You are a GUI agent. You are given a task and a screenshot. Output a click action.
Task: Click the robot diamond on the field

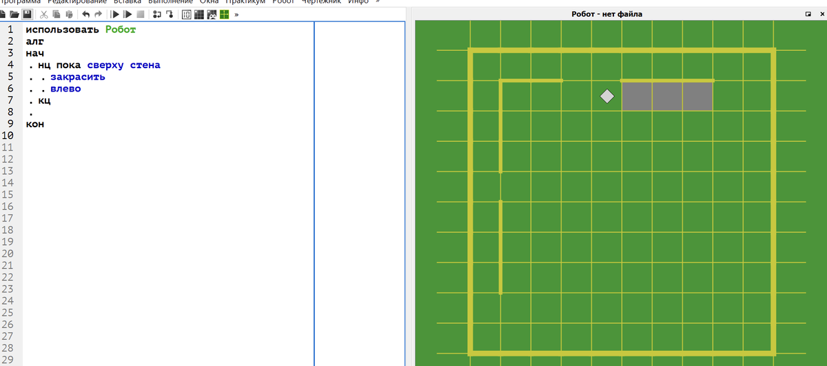click(607, 96)
